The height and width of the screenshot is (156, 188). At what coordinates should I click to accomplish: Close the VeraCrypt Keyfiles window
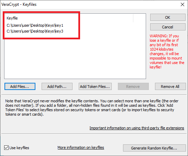(183, 4)
